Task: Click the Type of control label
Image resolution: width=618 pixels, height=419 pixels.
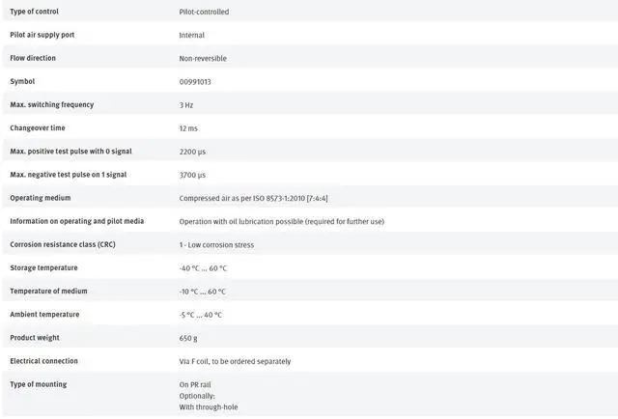Action: pyautogui.click(x=35, y=12)
